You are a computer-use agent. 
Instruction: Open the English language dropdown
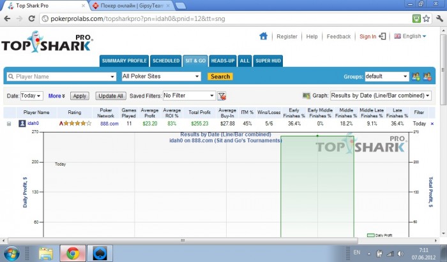click(414, 36)
